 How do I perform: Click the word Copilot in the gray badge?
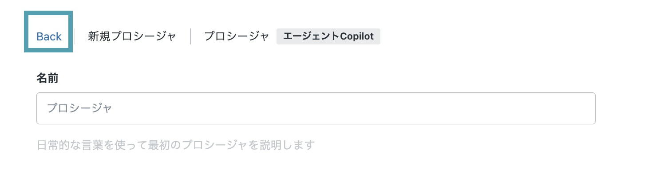[x=357, y=36]
